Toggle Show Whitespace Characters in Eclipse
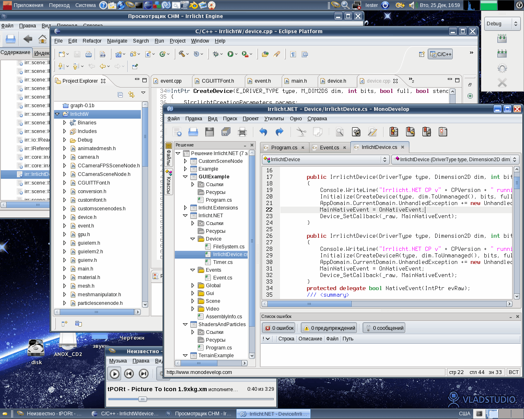Image resolution: width=524 pixels, height=419 pixels. point(293,54)
